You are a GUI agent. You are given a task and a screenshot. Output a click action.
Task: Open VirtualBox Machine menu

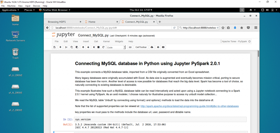[x=11, y=6]
